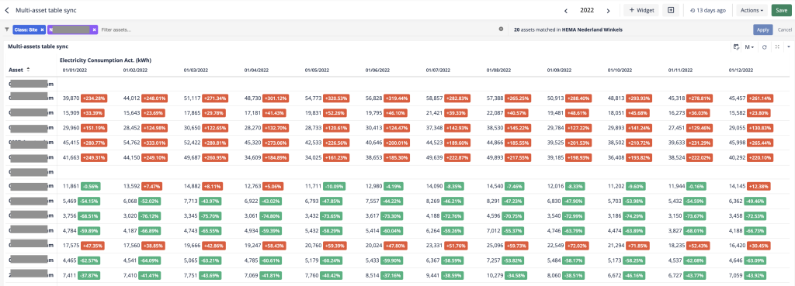Click the 39,870 value cell
This screenshot has width=795, height=286.
tap(71, 98)
